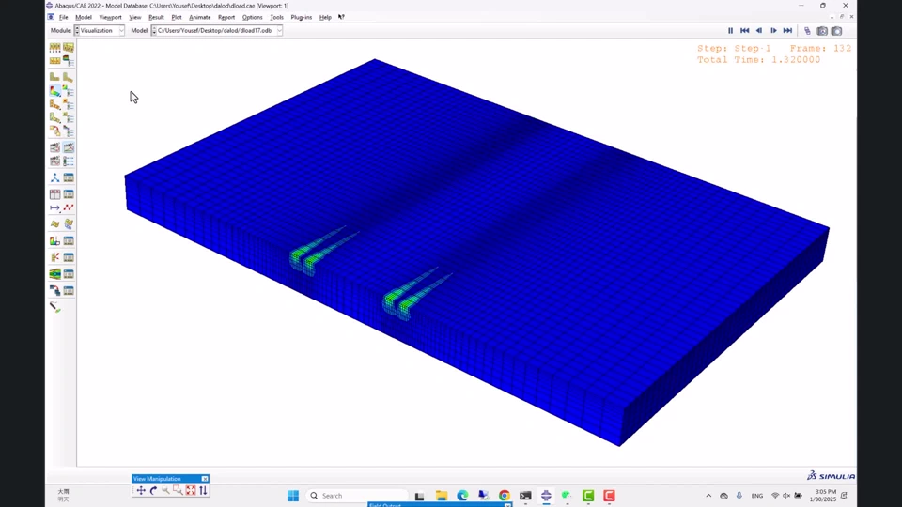The width and height of the screenshot is (902, 507).
Task: Open the Module dropdown set to Visualization
Action: click(x=100, y=30)
